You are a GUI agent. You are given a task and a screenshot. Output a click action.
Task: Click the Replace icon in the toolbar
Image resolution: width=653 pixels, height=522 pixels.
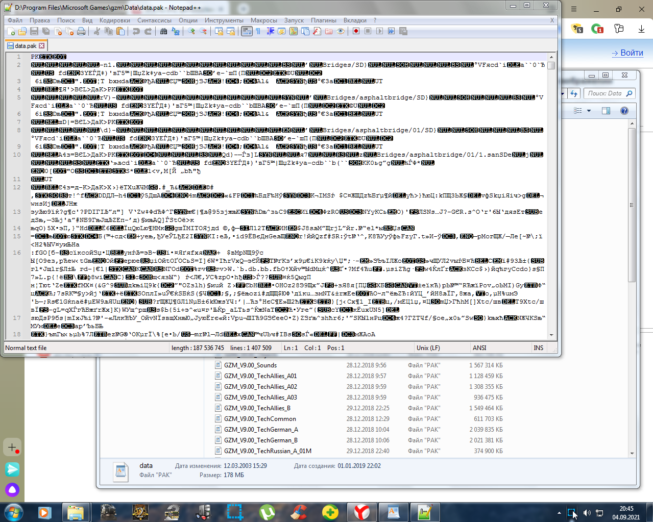click(x=176, y=32)
